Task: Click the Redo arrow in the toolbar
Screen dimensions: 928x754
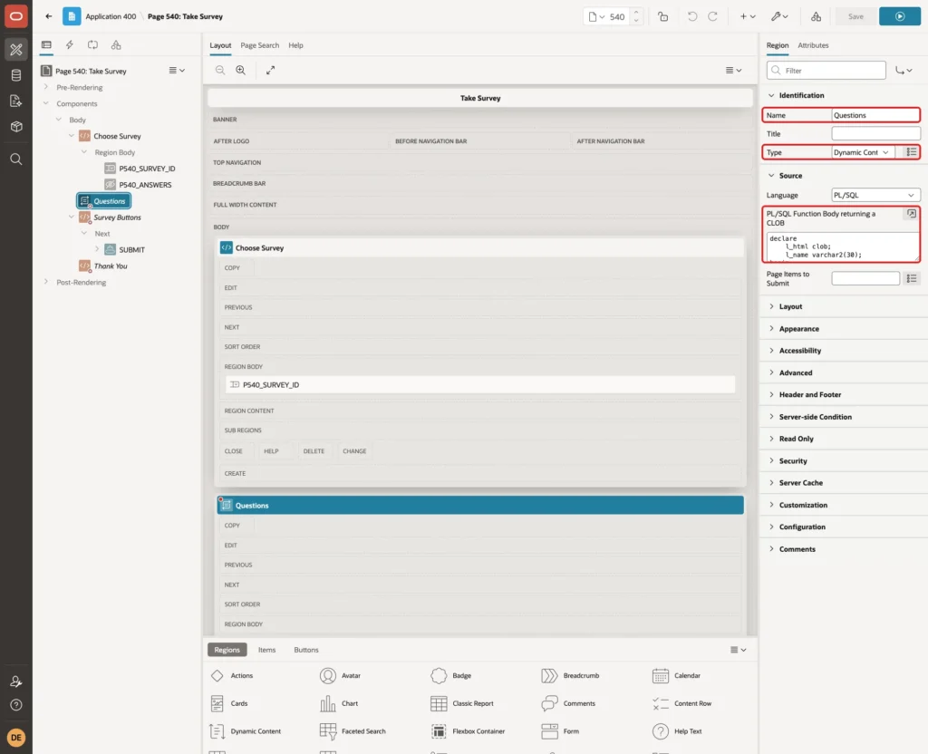Action: coord(712,16)
